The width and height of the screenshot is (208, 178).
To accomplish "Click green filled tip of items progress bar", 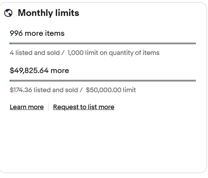I will [x=10, y=44].
